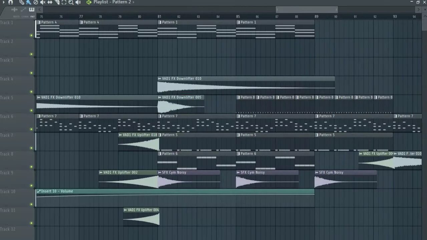This screenshot has height=240, width=427.
Task: Set playhead at bar 85 on timeline
Action: coord(238,16)
